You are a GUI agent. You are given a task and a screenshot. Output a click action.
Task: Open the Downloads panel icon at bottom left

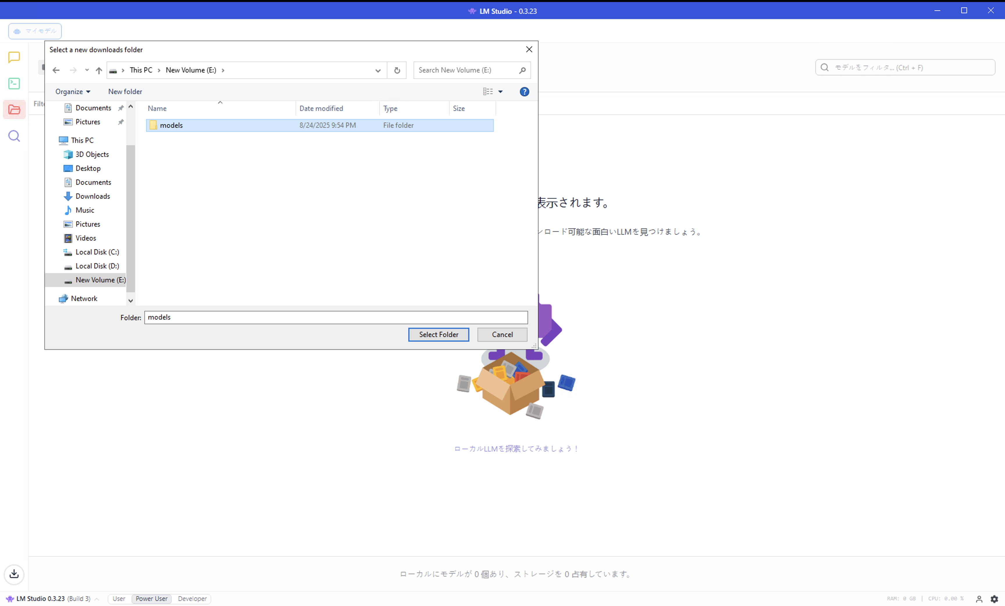tap(14, 574)
